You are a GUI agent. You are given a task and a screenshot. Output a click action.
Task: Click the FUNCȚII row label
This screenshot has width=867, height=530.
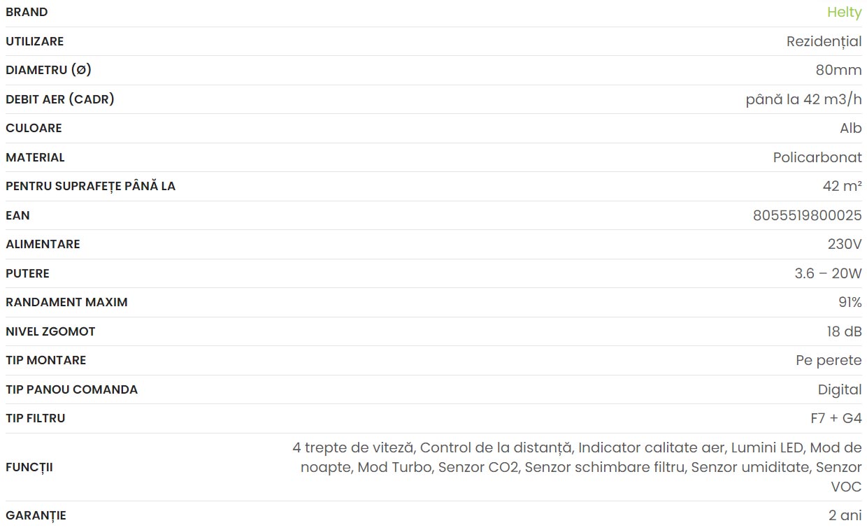[29, 467]
